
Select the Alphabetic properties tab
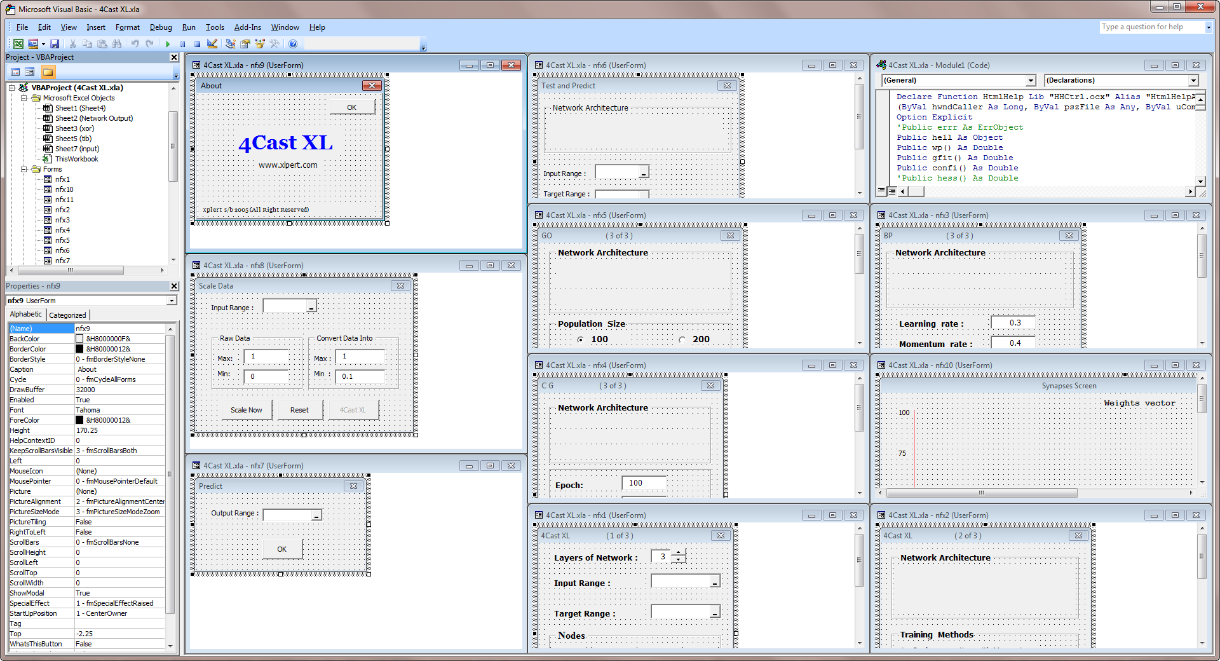point(25,314)
